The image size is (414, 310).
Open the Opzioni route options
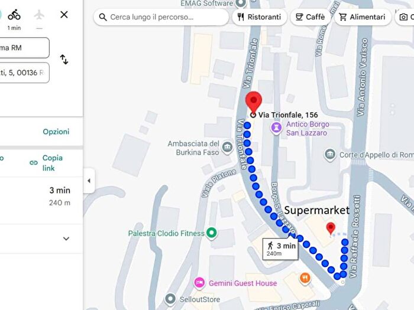(x=56, y=132)
